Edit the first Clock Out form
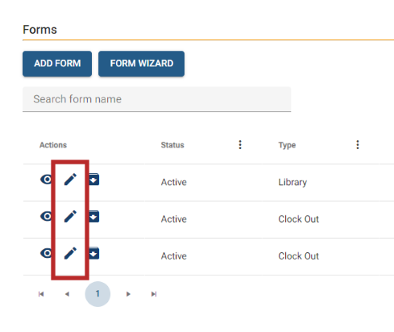The height and width of the screenshot is (332, 394). coord(70,216)
